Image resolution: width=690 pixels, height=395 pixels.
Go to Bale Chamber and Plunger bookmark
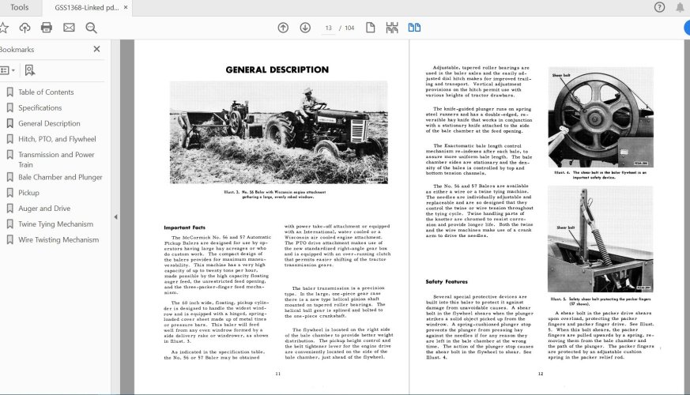60,177
